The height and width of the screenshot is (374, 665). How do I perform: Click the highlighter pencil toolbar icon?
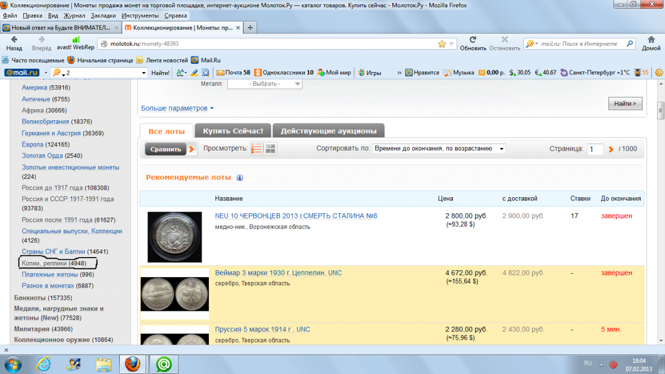[x=194, y=73]
